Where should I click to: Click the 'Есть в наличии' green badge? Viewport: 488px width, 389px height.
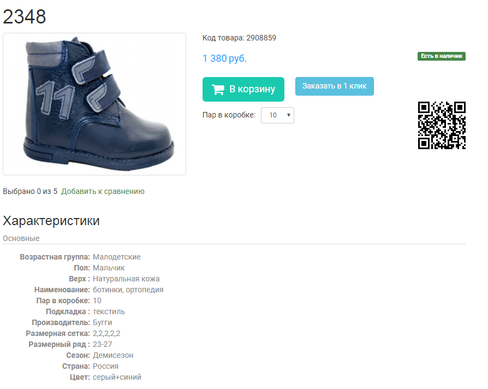click(441, 56)
